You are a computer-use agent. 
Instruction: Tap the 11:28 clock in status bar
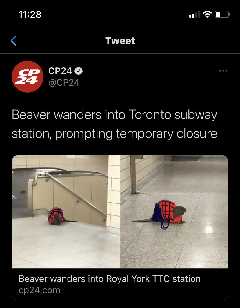tap(30, 15)
